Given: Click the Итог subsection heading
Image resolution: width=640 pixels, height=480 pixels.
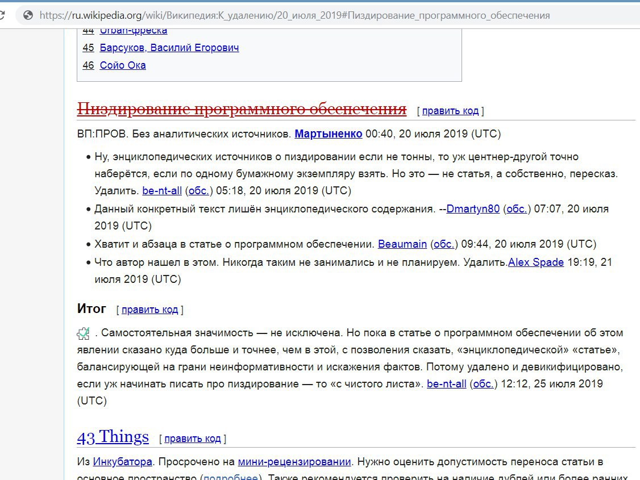Looking at the screenshot, I should [x=92, y=308].
